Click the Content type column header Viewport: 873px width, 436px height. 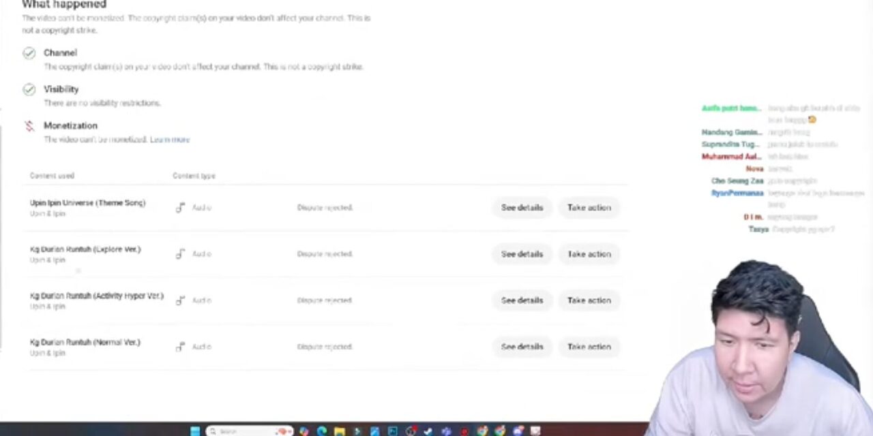click(194, 176)
